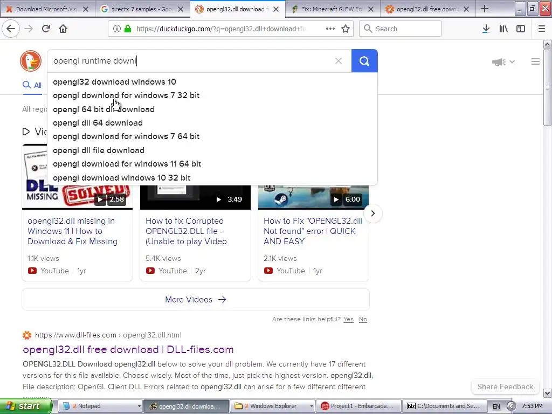Click the page scrollbar up arrow
Viewport: 552px width, 414px height.
(547, 44)
